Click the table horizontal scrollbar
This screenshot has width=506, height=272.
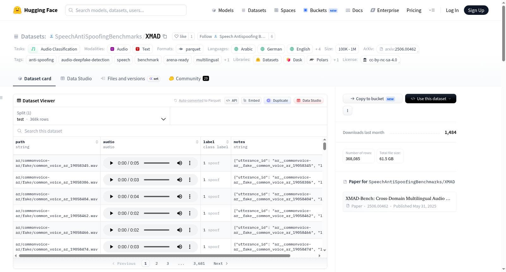point(155,256)
